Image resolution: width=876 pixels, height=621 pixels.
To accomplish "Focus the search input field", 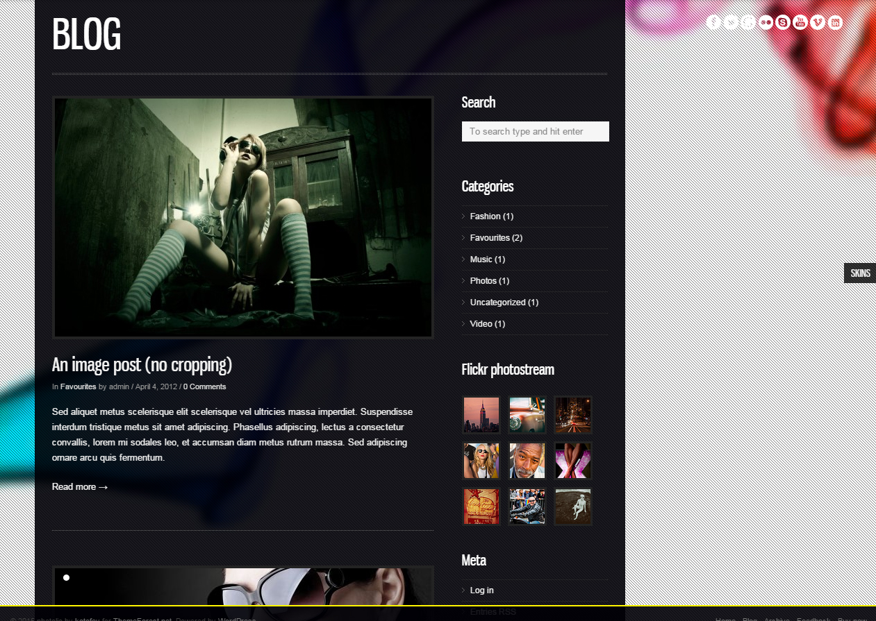I will tap(535, 132).
